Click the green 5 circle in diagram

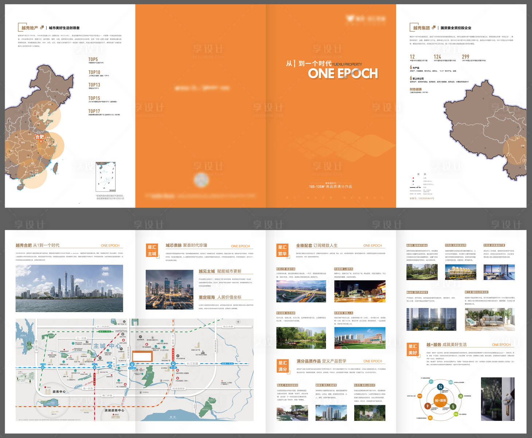pos(453,406)
